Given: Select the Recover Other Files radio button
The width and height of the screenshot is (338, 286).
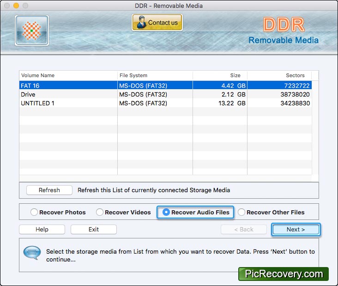Looking at the screenshot, I should tap(241, 212).
